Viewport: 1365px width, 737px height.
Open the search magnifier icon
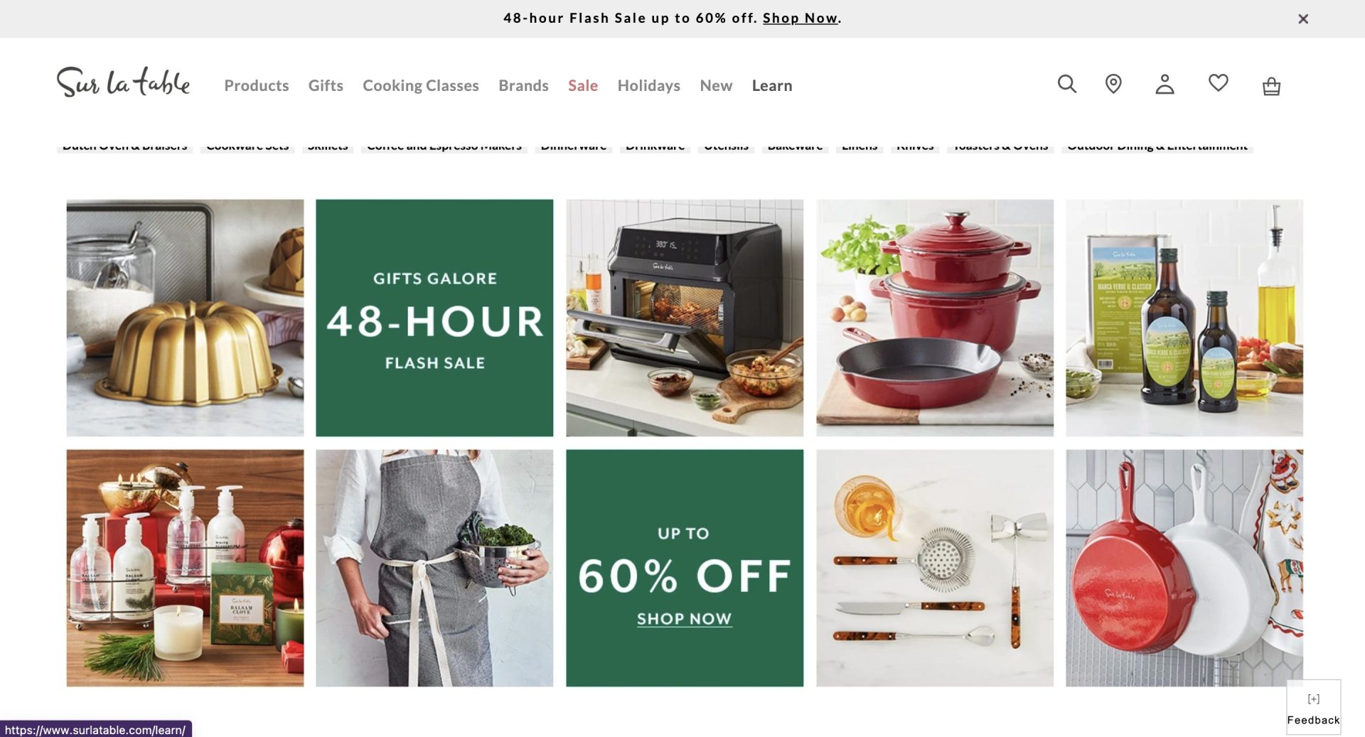[x=1066, y=84]
